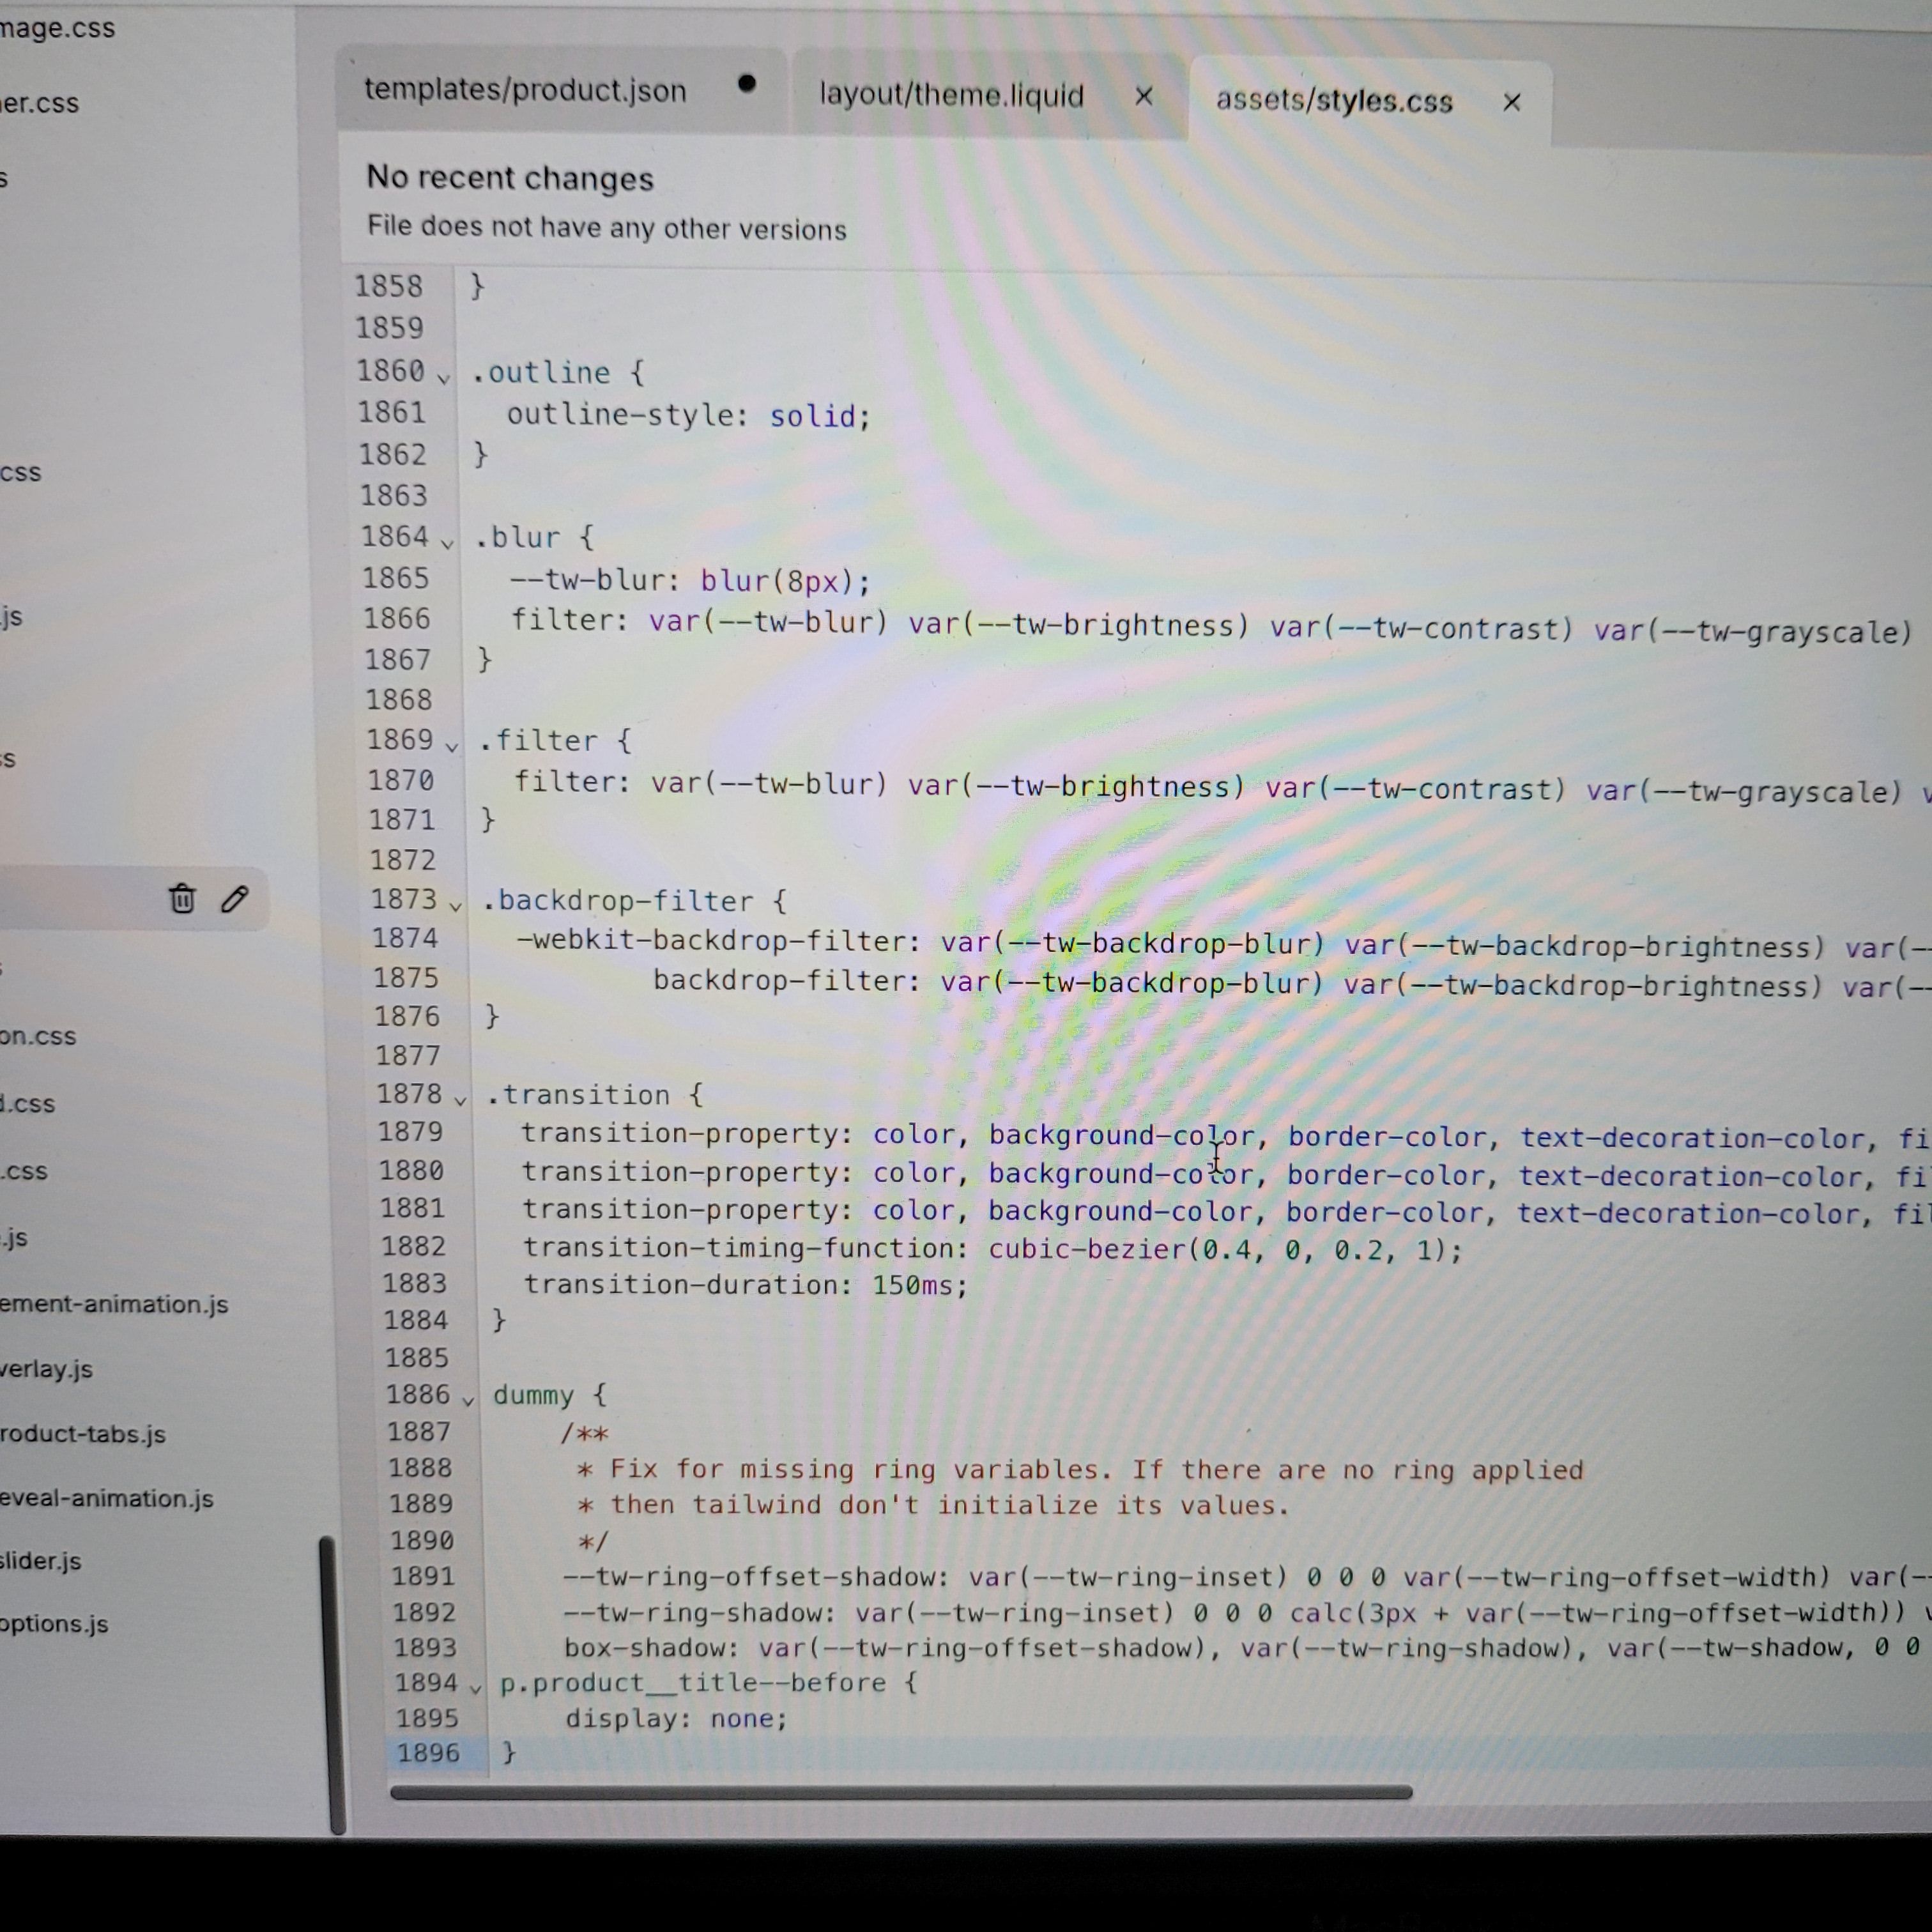Collapse .backdrop-filter block at line 1873
The image size is (1932, 1932).
(455, 906)
